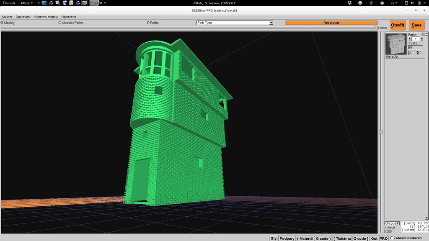The height and width of the screenshot is (241, 429).
Task: Click the question mark help icon beside the rotation field
Action: tap(420, 53)
